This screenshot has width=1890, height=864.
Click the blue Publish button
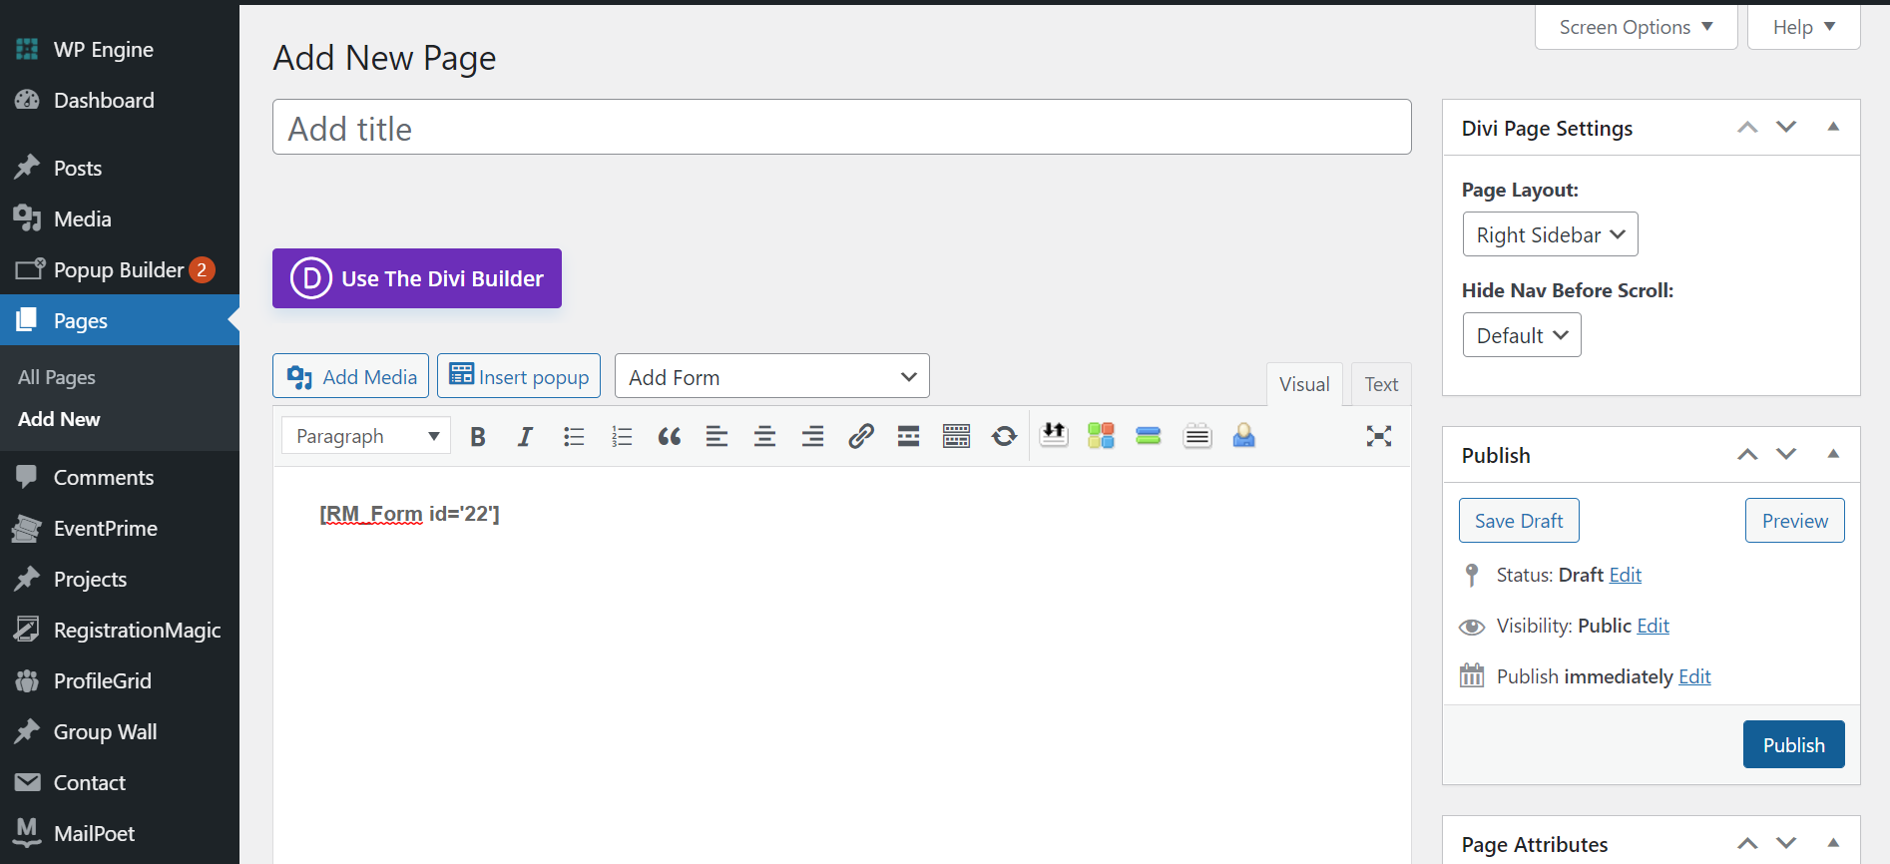[1793, 745]
